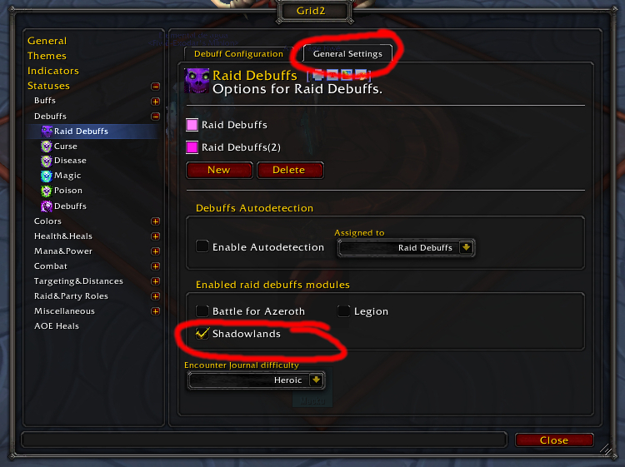Open the Poison debuff status icon
This screenshot has width=625, height=467.
coord(47,191)
